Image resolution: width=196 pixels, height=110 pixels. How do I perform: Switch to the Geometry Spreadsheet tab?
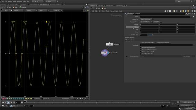pos(55,5)
